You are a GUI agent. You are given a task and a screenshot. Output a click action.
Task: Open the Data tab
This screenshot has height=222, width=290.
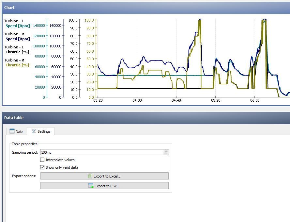click(x=17, y=131)
